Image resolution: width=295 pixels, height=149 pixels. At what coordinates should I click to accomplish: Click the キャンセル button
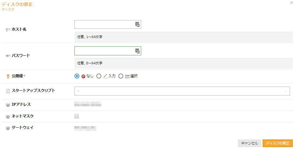(x=250, y=143)
